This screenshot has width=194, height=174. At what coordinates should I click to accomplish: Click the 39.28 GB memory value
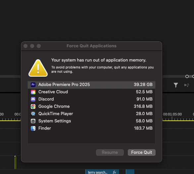[143, 85]
